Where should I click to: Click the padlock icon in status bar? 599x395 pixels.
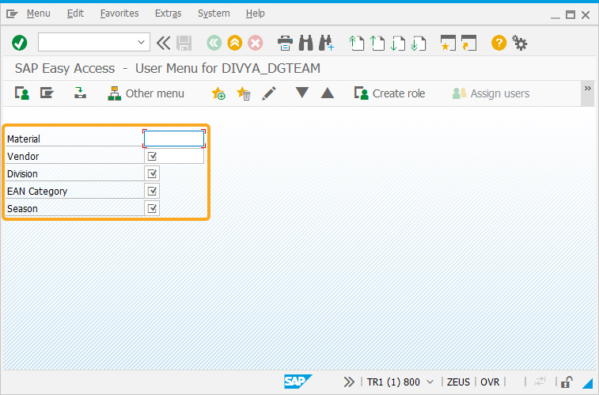tap(567, 382)
